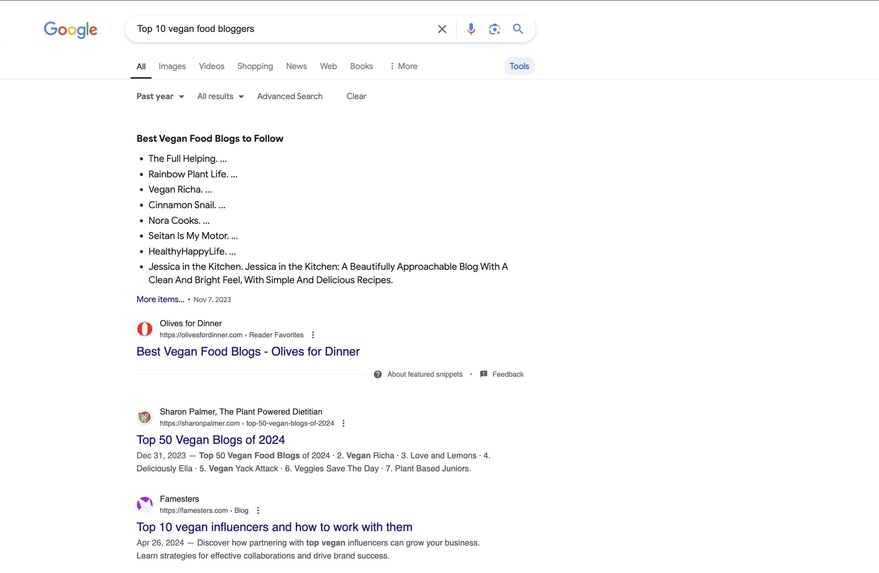
Task: Click the search input field
Action: click(x=282, y=29)
